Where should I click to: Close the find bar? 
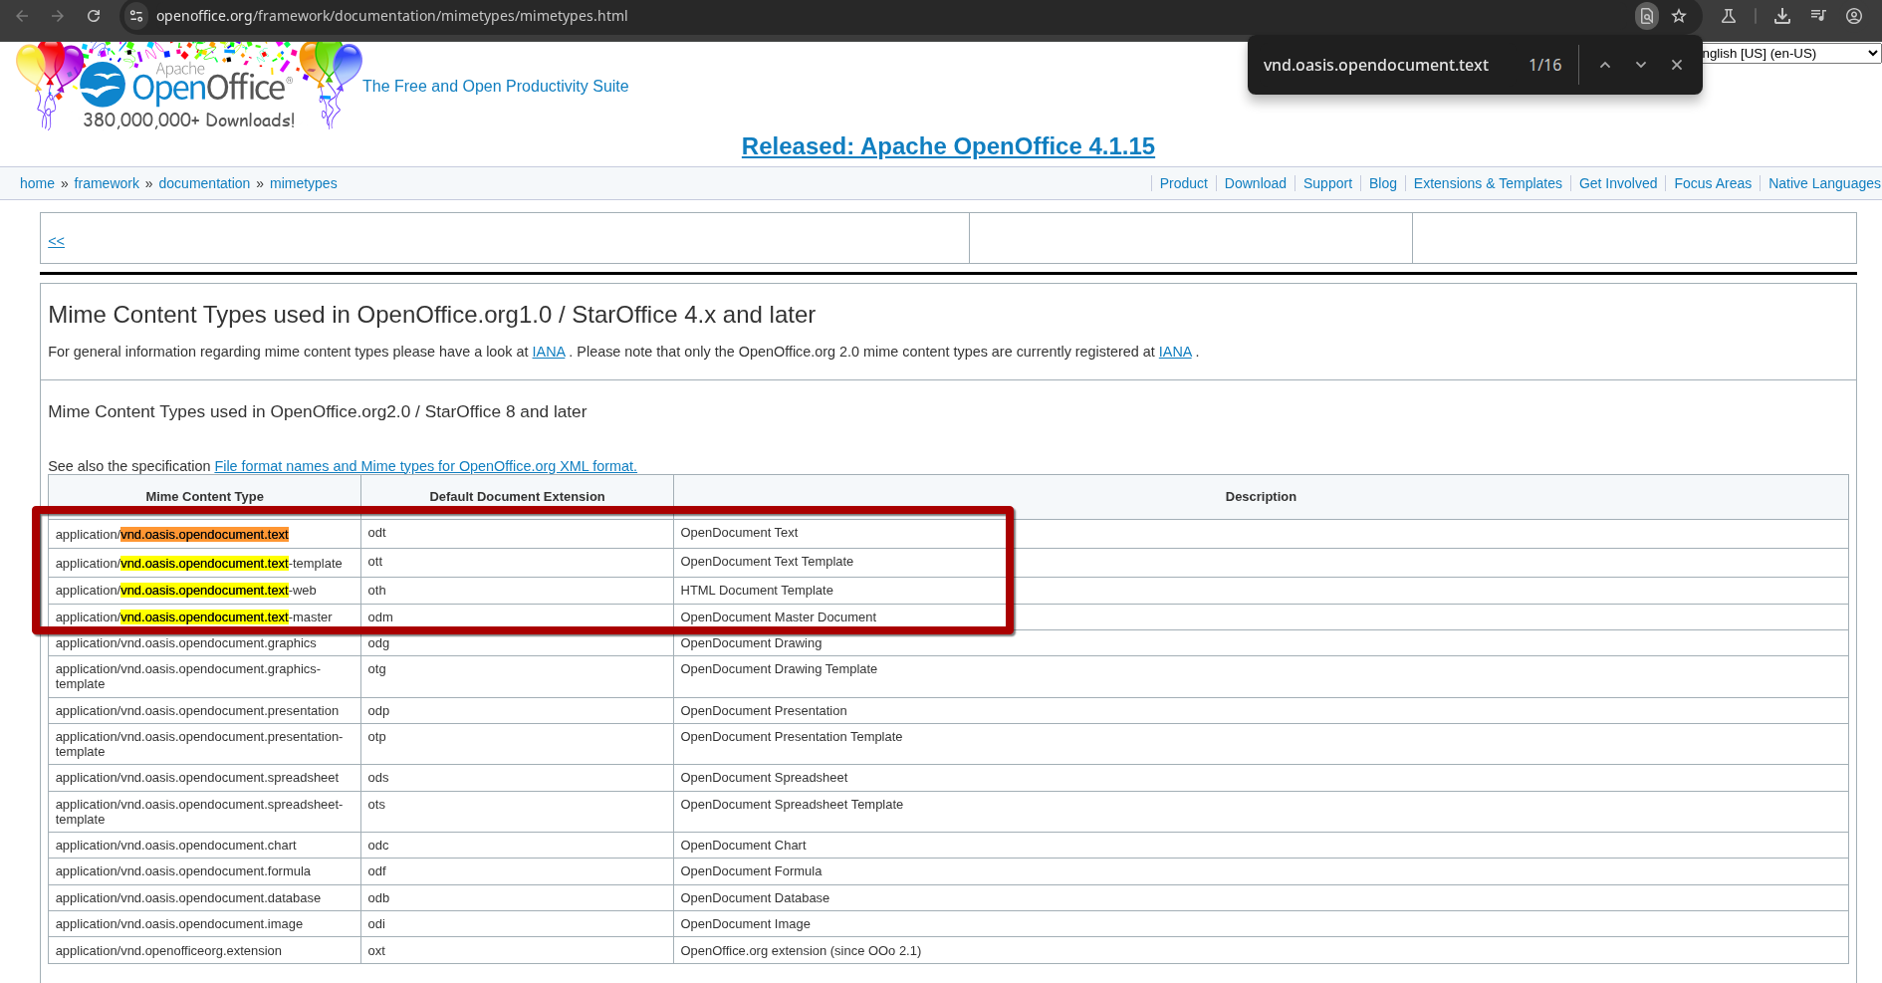pos(1677,65)
